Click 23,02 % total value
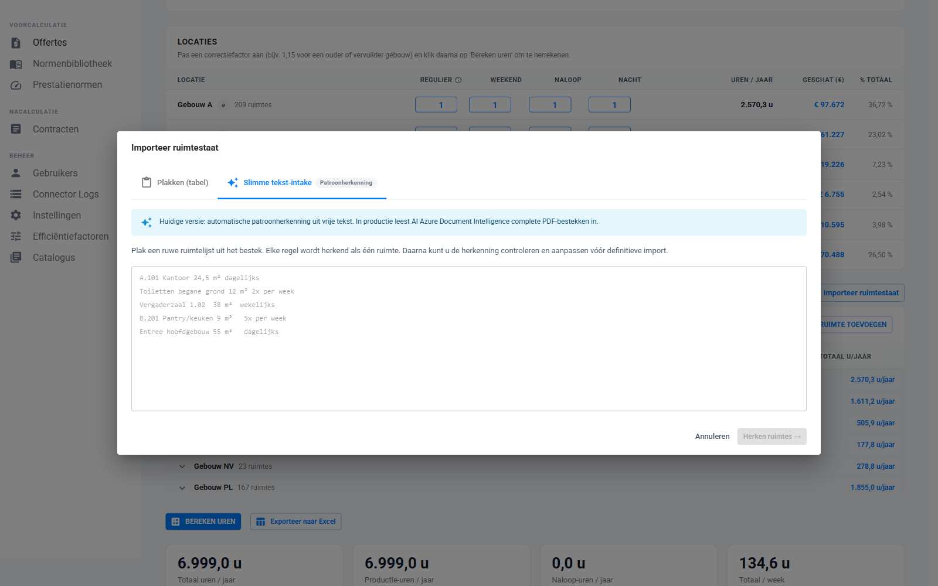 coord(880,135)
